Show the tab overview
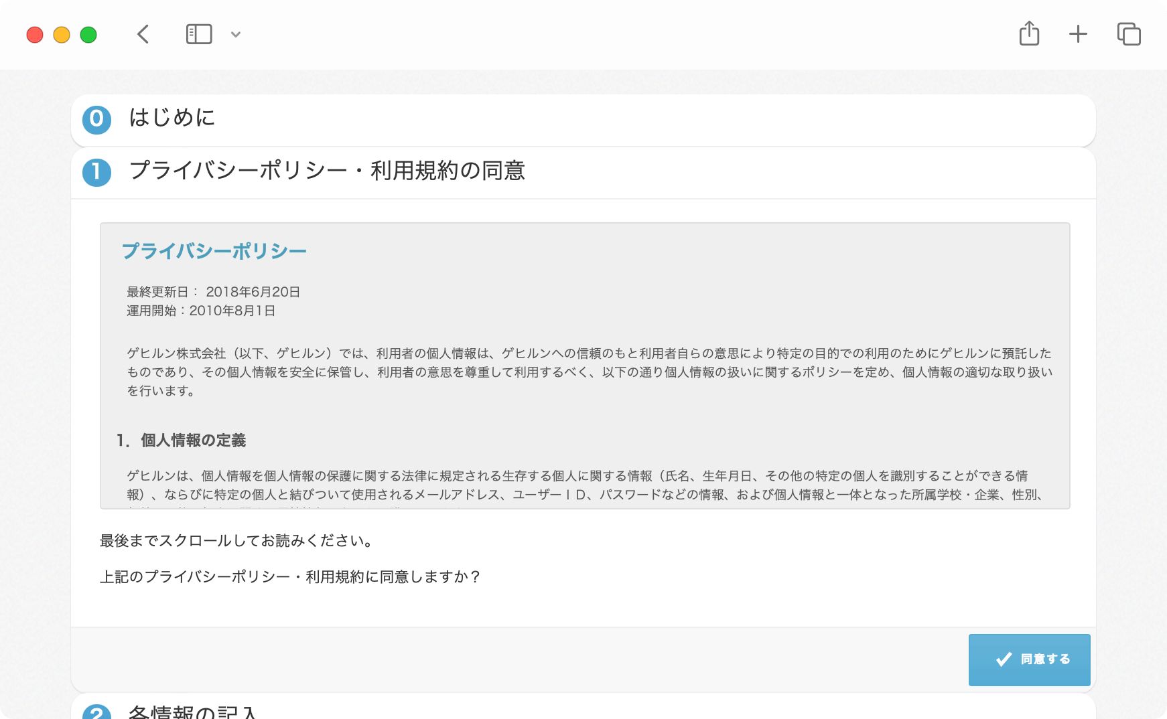The image size is (1167, 719). [x=1128, y=33]
